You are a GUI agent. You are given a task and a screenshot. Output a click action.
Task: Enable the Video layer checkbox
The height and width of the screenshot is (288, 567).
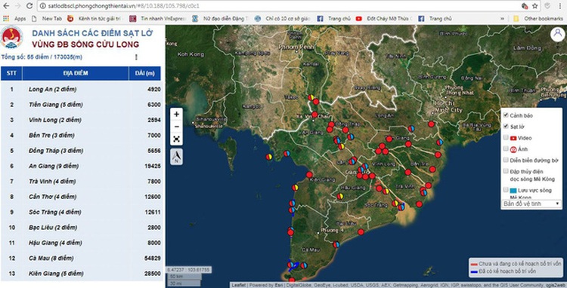pos(506,138)
